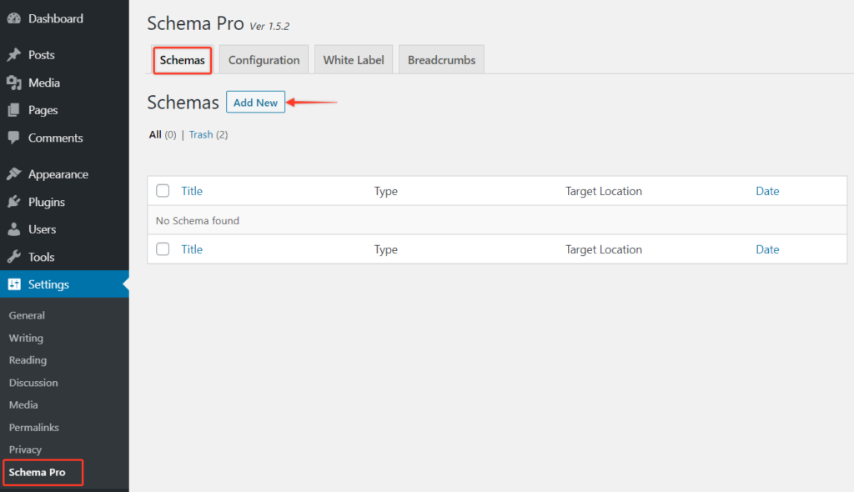Image resolution: width=854 pixels, height=492 pixels.
Task: Check the select-all checkbox in table footer
Action: pyautogui.click(x=163, y=249)
